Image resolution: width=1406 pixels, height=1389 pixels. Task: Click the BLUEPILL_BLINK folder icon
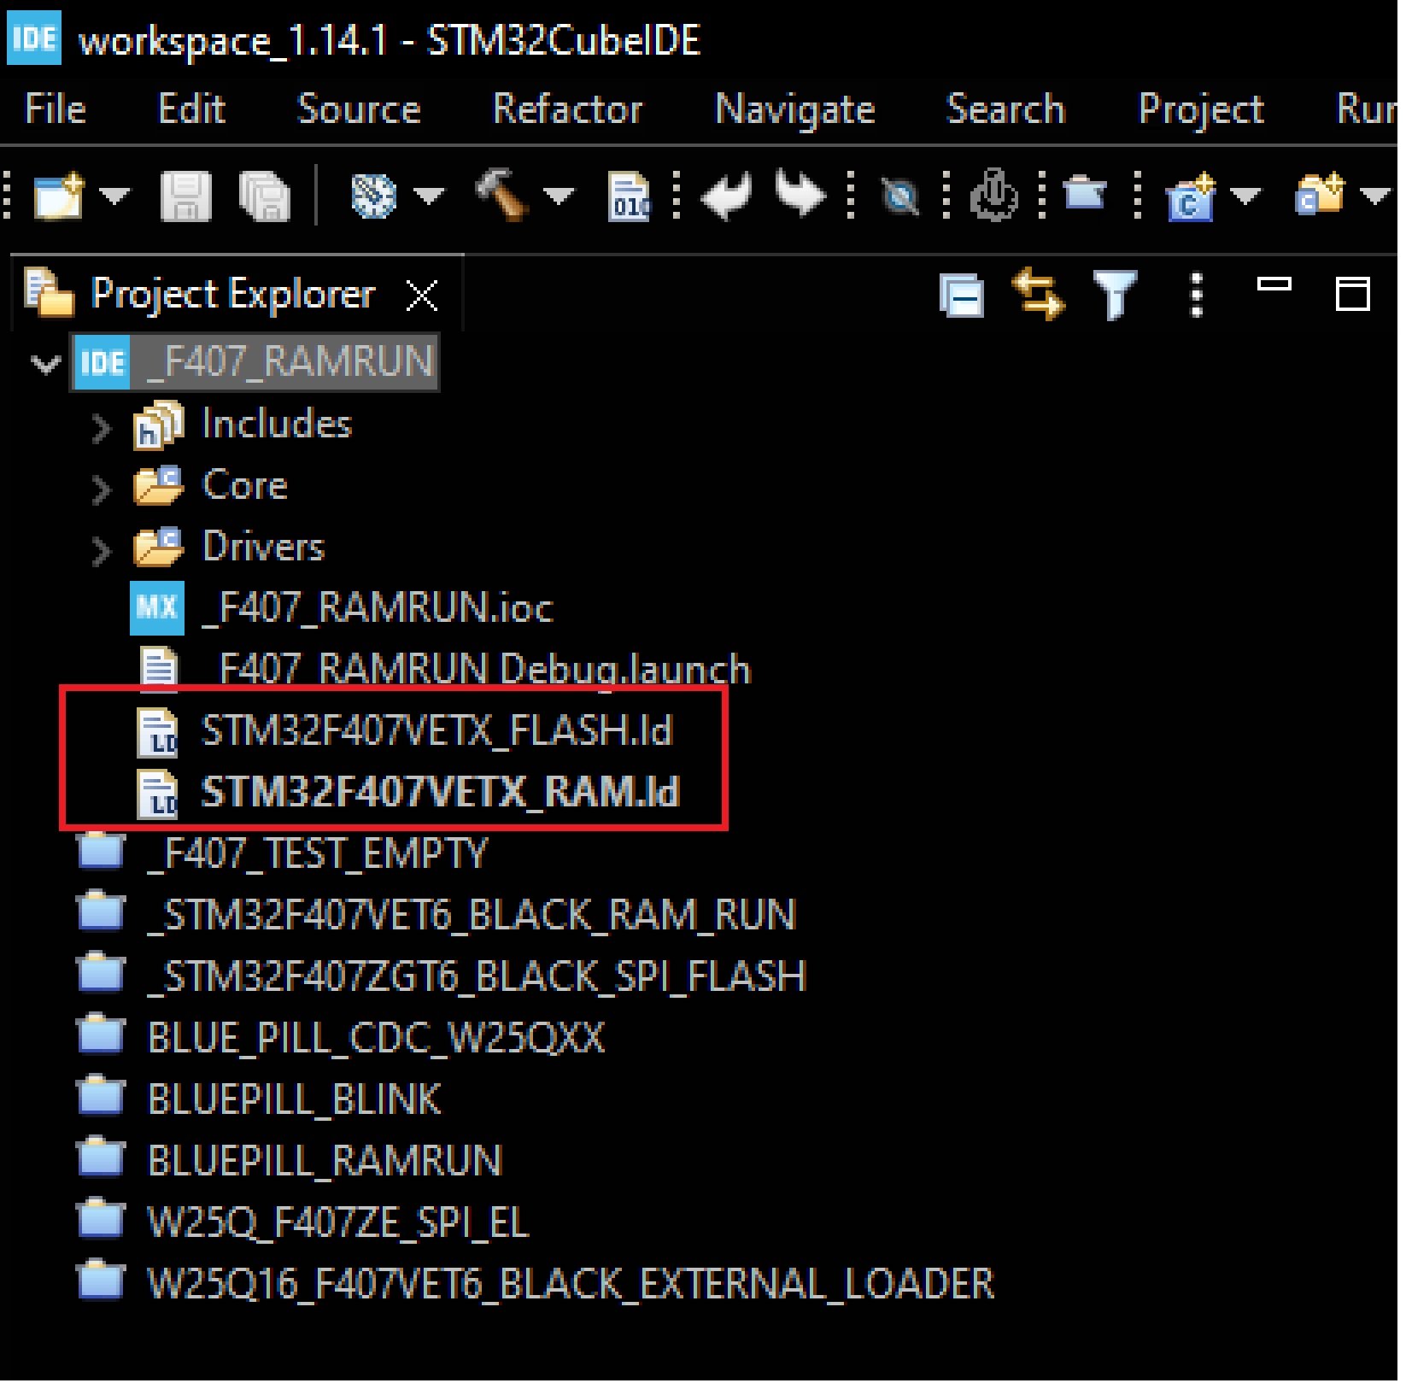tap(102, 1097)
